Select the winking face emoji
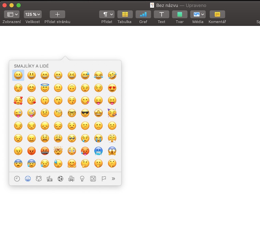Viewport: 260px width, 238px height. tap(85, 88)
